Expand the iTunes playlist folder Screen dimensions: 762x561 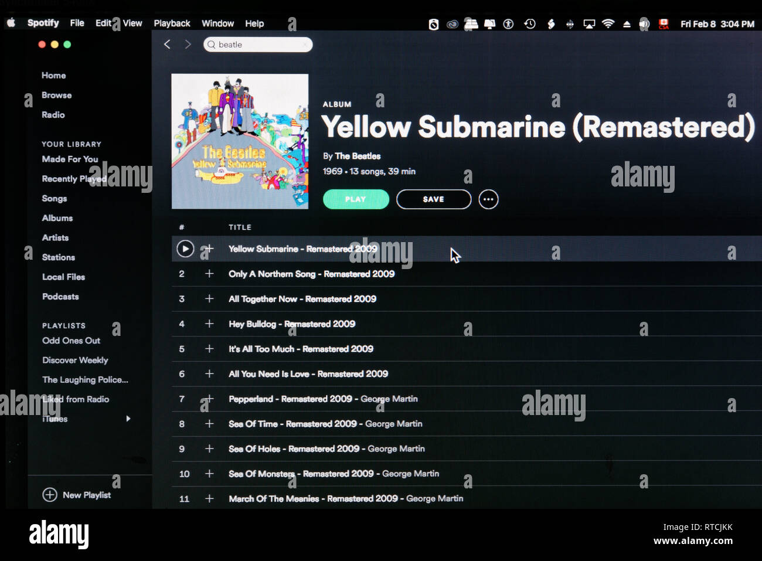[x=128, y=419]
